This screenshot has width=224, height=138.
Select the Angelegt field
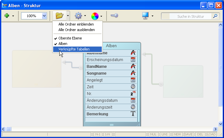click(x=111, y=80)
